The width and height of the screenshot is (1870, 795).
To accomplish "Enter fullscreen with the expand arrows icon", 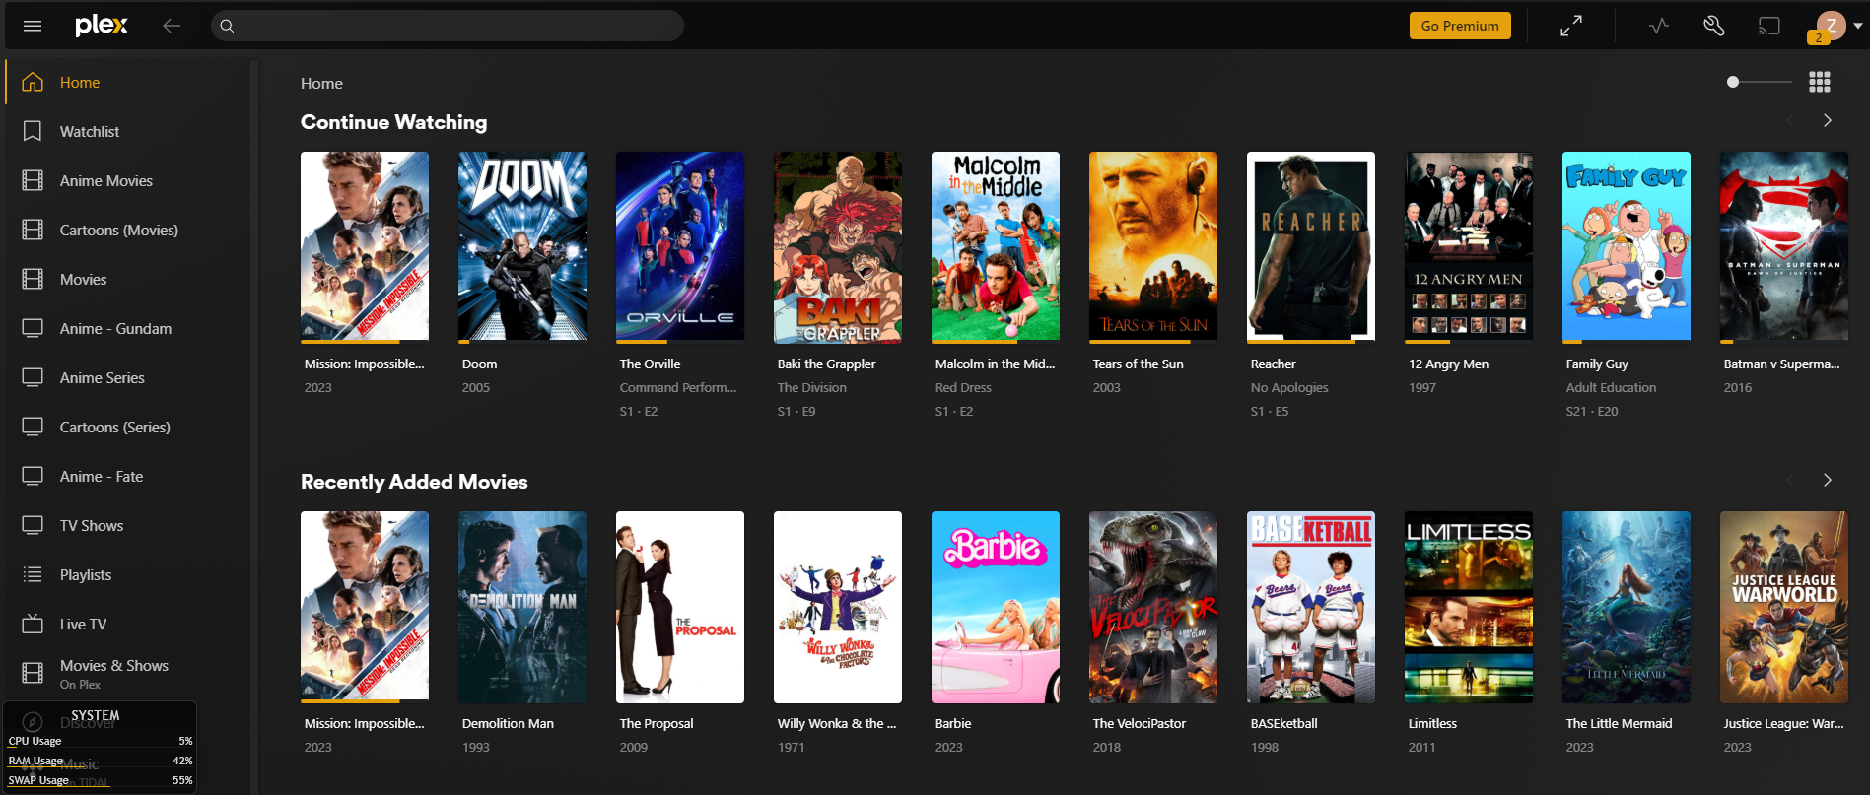I will pos(1571,26).
